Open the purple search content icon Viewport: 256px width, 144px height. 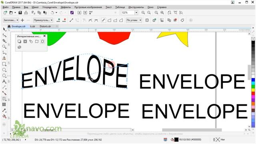pyautogui.click(x=72, y=12)
